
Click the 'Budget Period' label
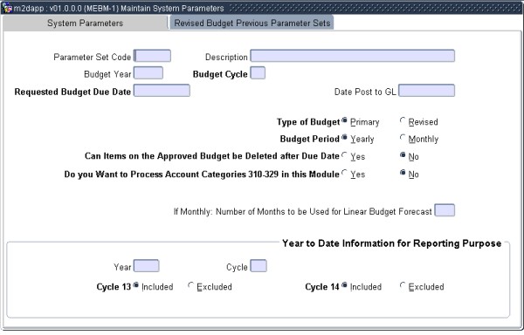[310, 139]
